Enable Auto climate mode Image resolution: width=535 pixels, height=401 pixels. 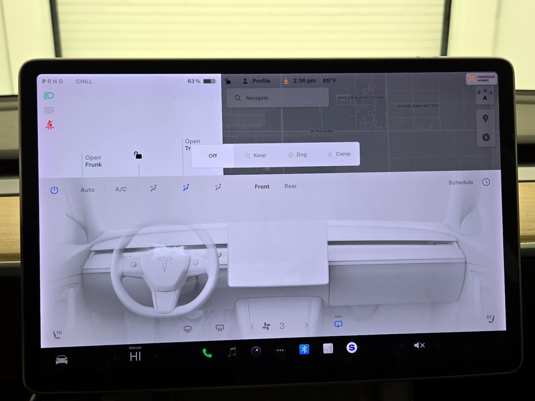(x=87, y=190)
